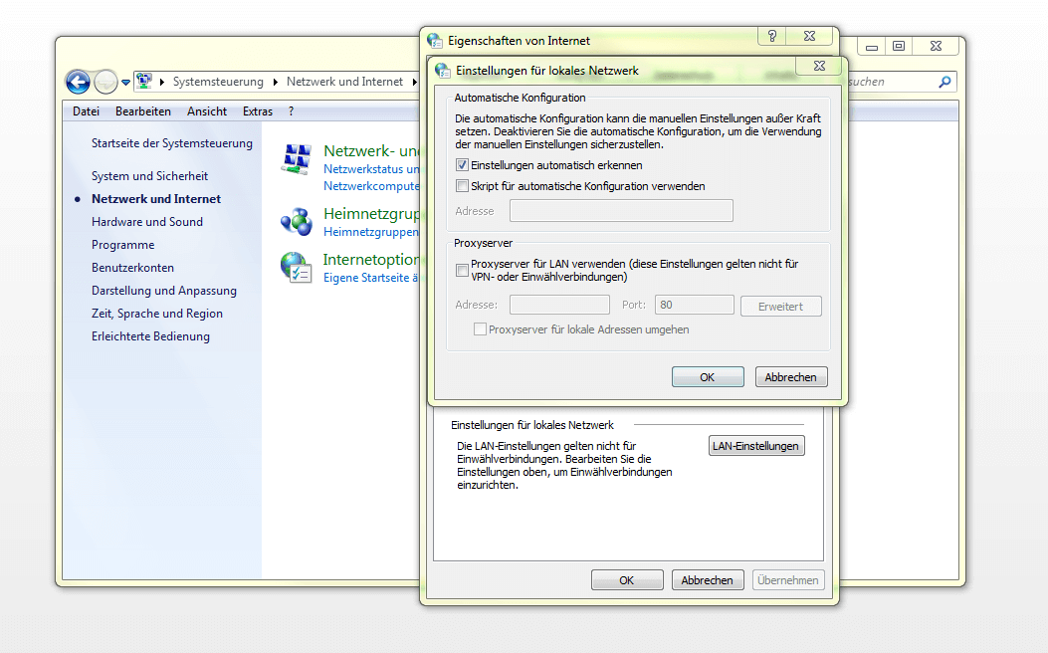Viewport: 1048px width, 653px height.
Task: Click the LAN-Einstellungen button
Action: [x=756, y=446]
